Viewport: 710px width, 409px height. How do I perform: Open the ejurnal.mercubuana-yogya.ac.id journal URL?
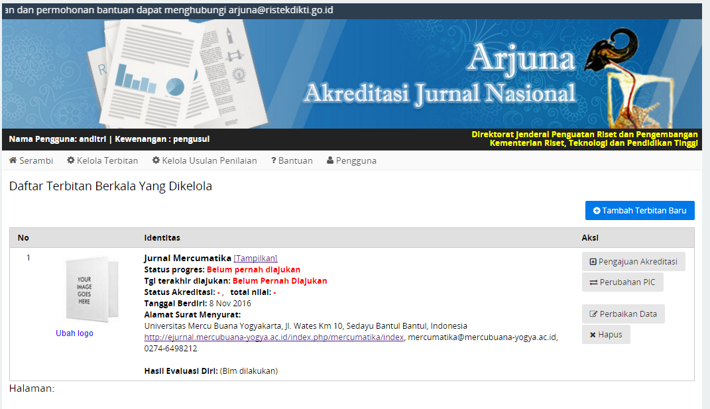[x=274, y=337]
